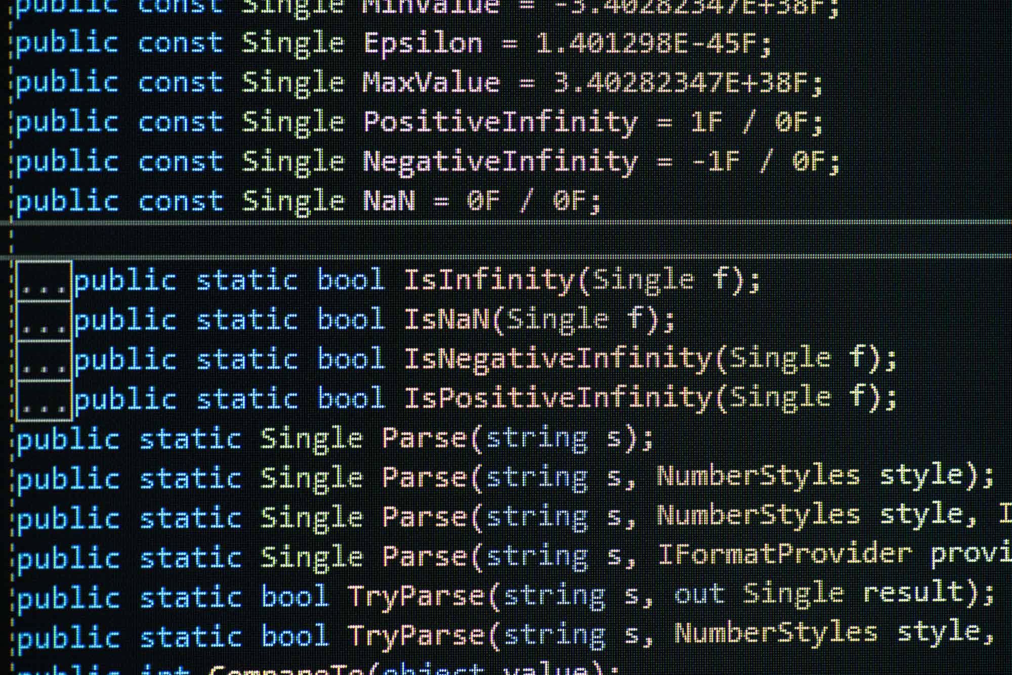
Task: Expand the collapsed block before IsInfinity
Action: pos(44,281)
